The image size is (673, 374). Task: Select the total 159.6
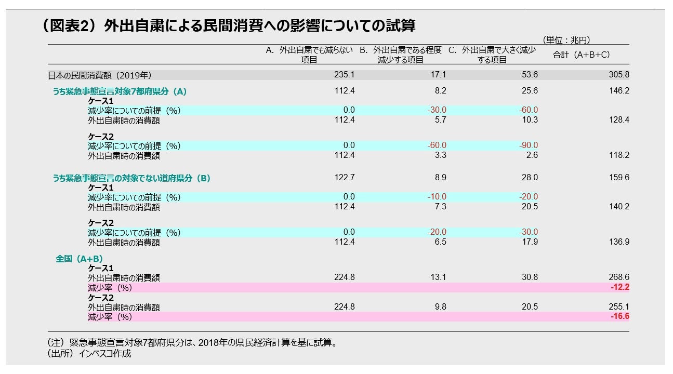[x=619, y=178]
